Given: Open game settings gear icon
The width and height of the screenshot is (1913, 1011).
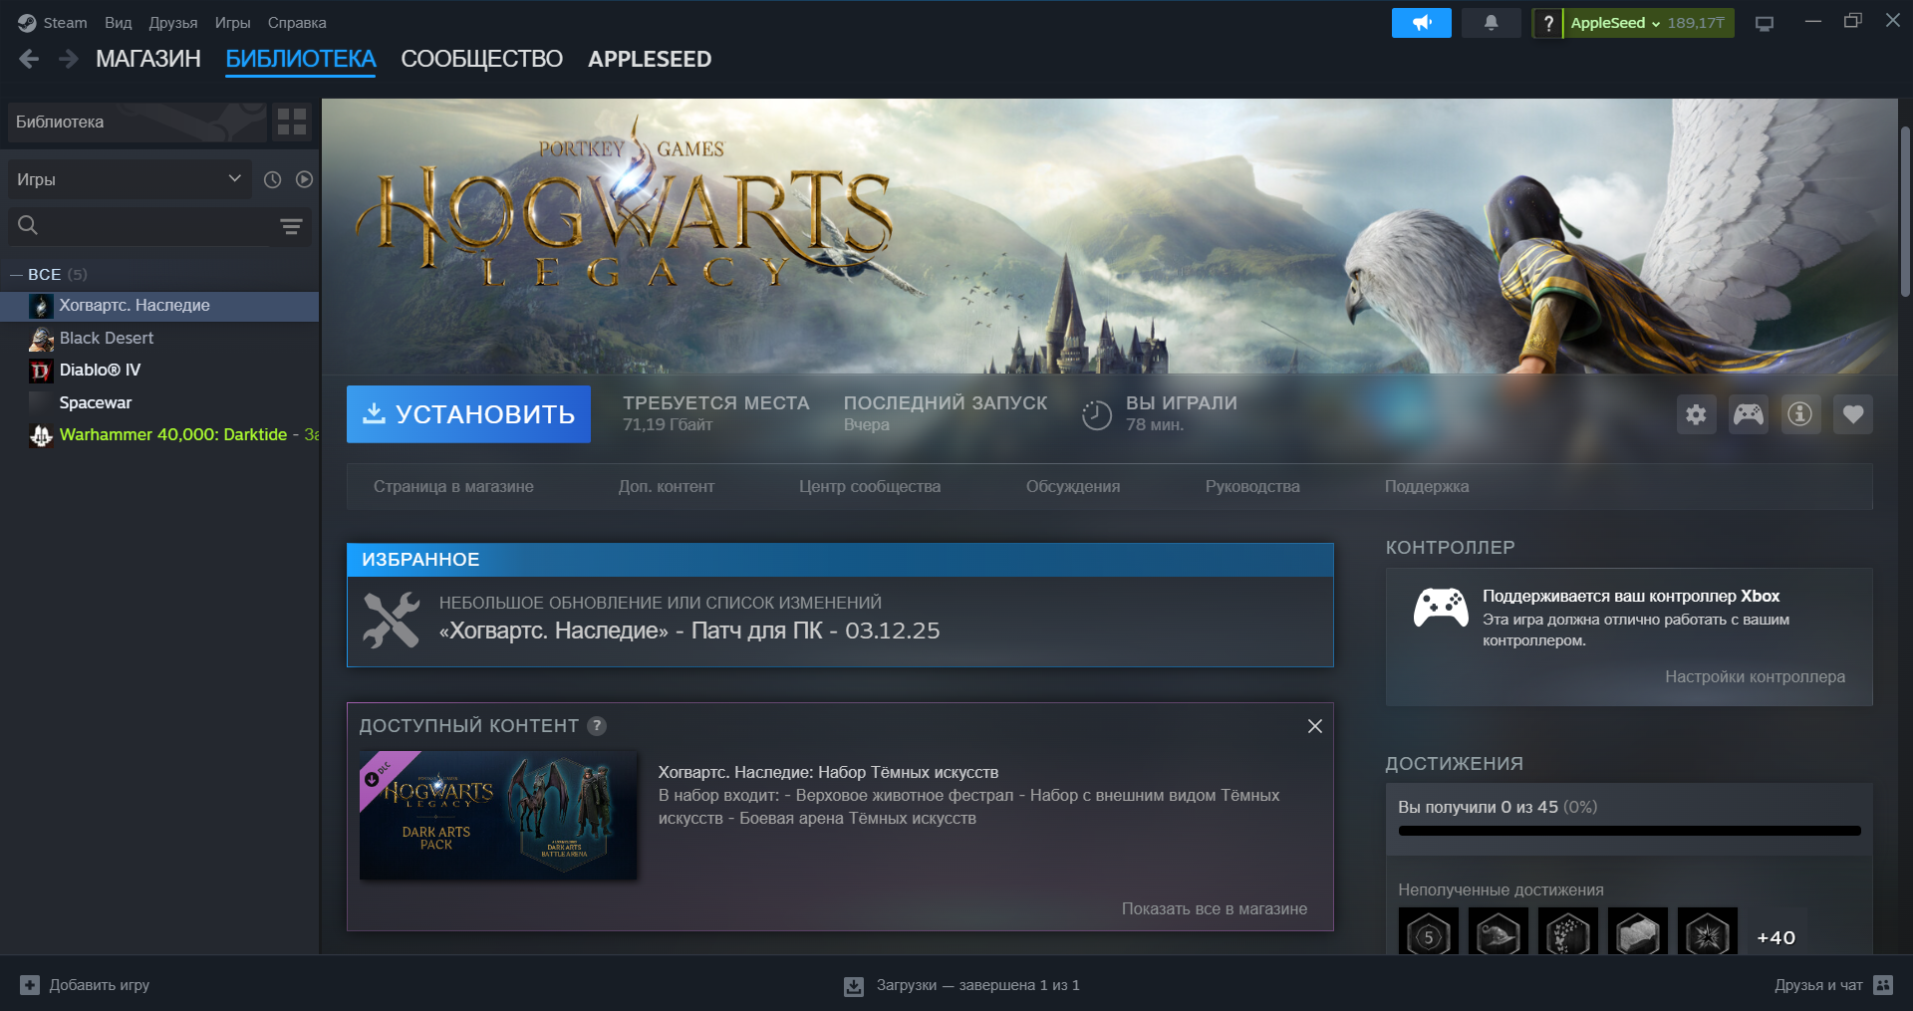Looking at the screenshot, I should point(1696,414).
